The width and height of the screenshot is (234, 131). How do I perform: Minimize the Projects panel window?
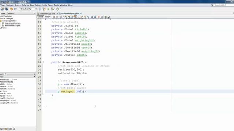34,13
